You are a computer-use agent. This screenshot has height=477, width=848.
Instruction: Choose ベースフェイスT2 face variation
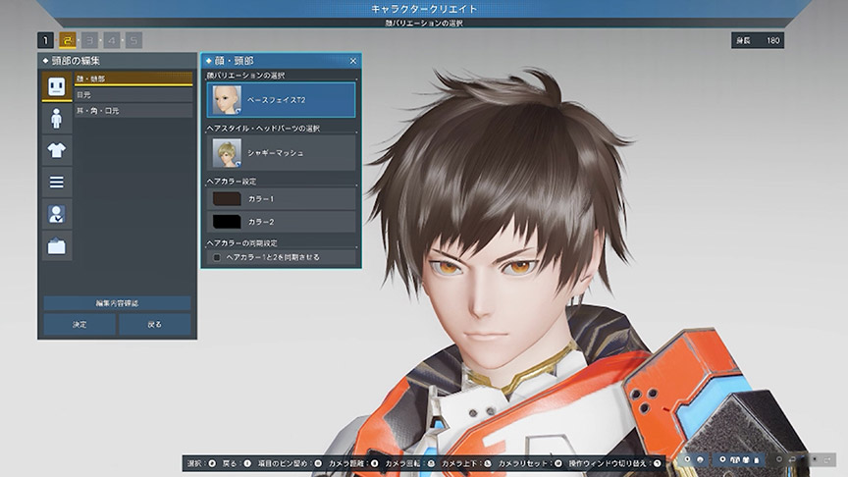[282, 100]
